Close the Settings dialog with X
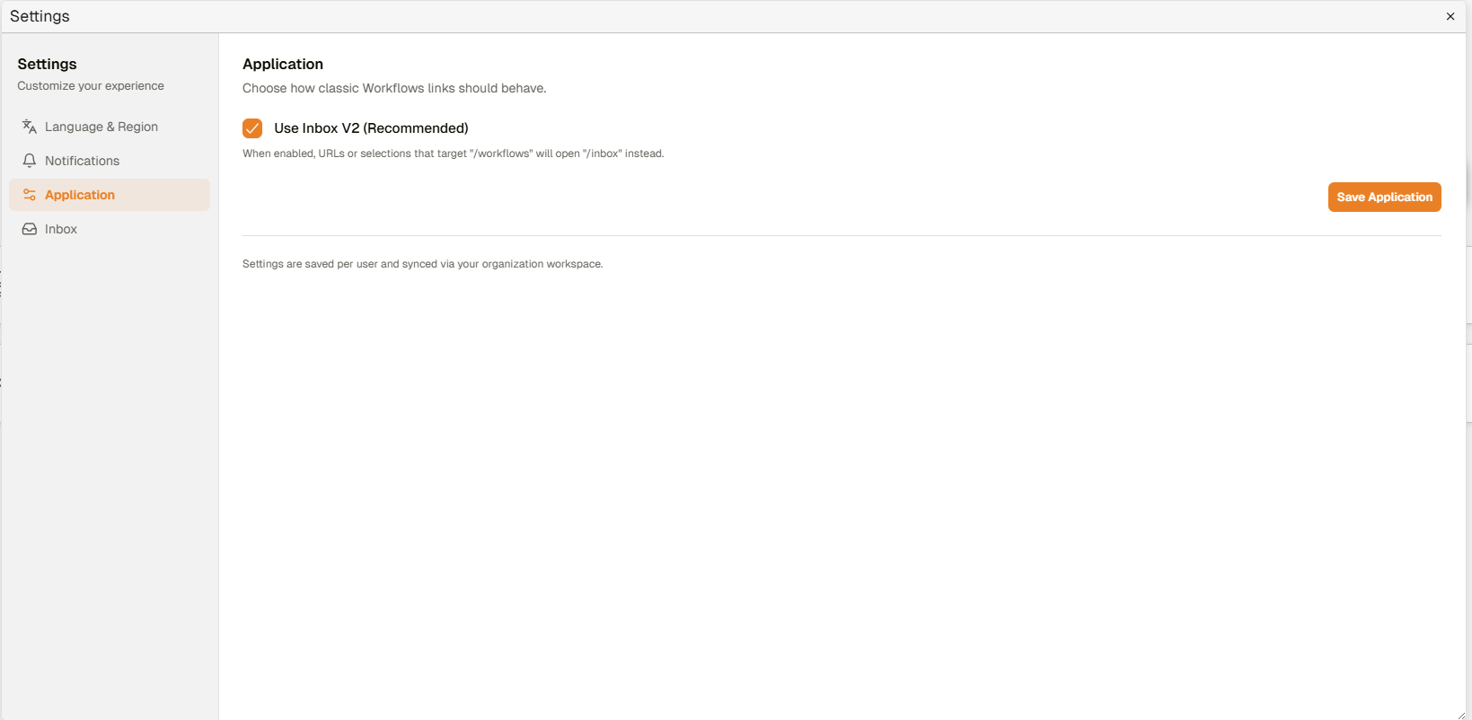 1450,16
